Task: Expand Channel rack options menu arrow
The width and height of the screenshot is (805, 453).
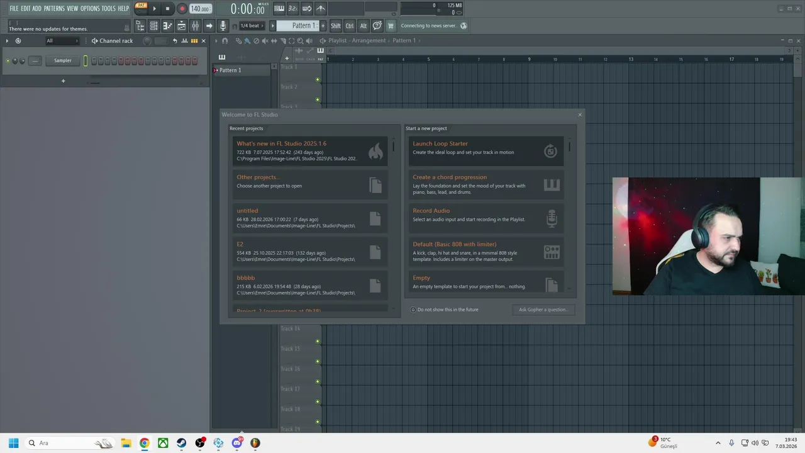Action: tap(7, 41)
